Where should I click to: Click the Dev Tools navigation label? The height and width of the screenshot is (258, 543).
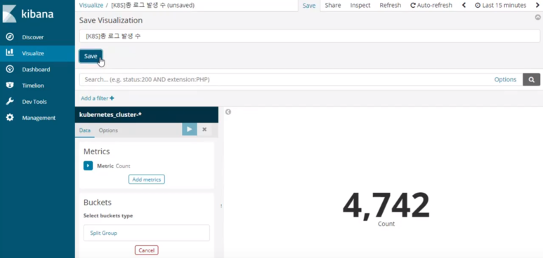coord(34,102)
